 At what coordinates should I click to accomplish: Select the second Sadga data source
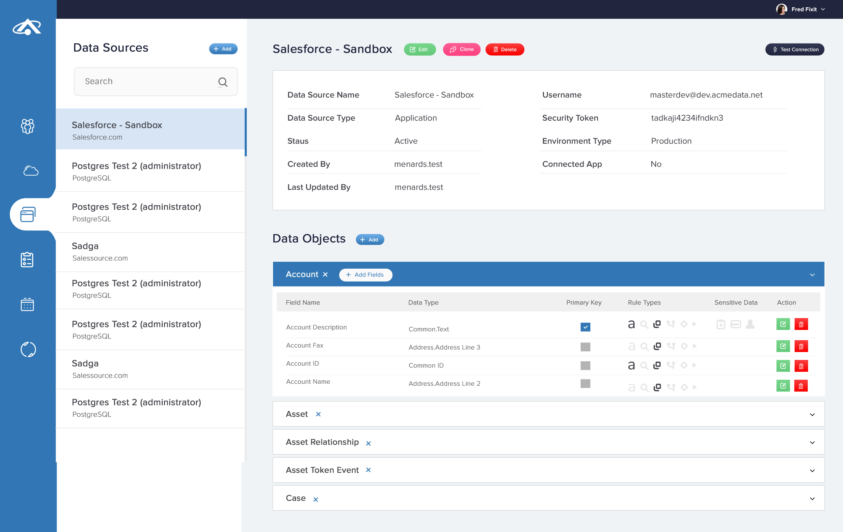(x=150, y=369)
